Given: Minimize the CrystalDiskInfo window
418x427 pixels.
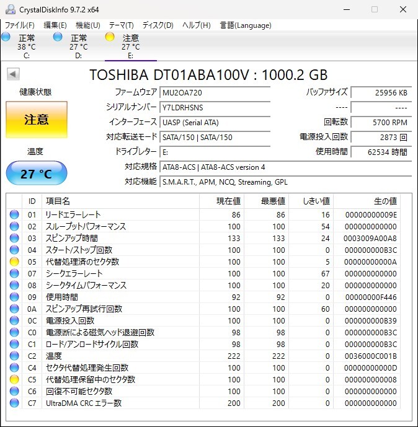Looking at the screenshot, I should [347, 9].
